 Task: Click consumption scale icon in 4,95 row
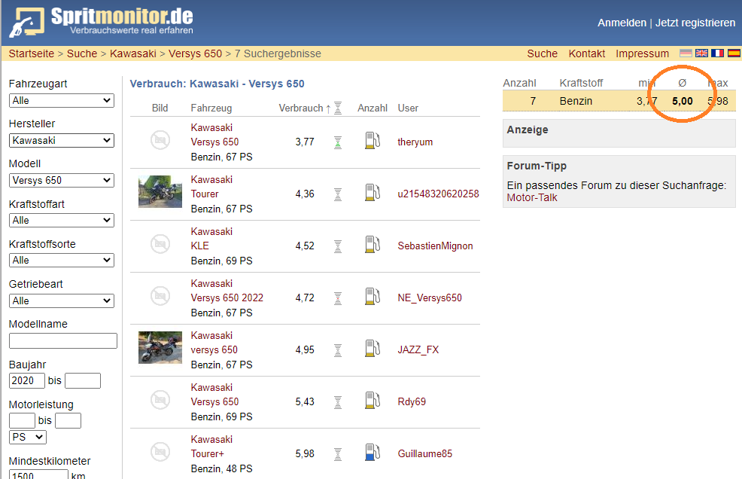click(338, 350)
